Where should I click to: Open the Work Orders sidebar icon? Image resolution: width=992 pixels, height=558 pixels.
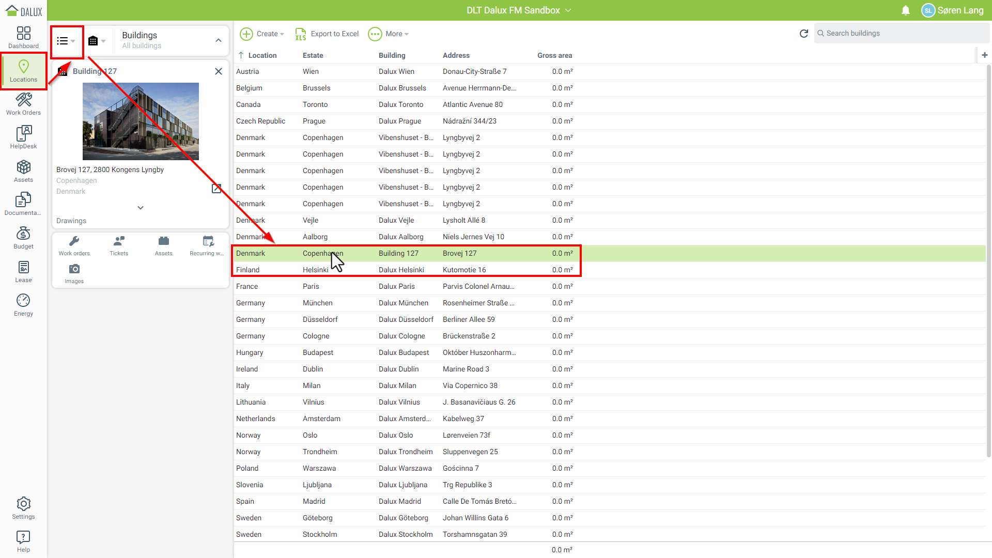[23, 104]
